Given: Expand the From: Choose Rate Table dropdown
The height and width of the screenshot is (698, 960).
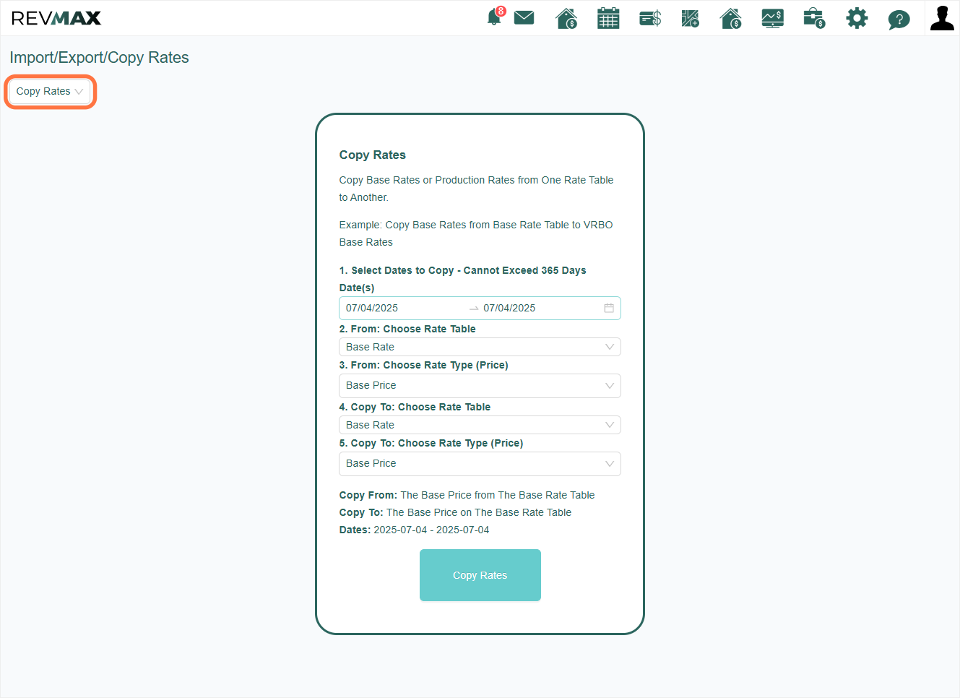Looking at the screenshot, I should [480, 347].
